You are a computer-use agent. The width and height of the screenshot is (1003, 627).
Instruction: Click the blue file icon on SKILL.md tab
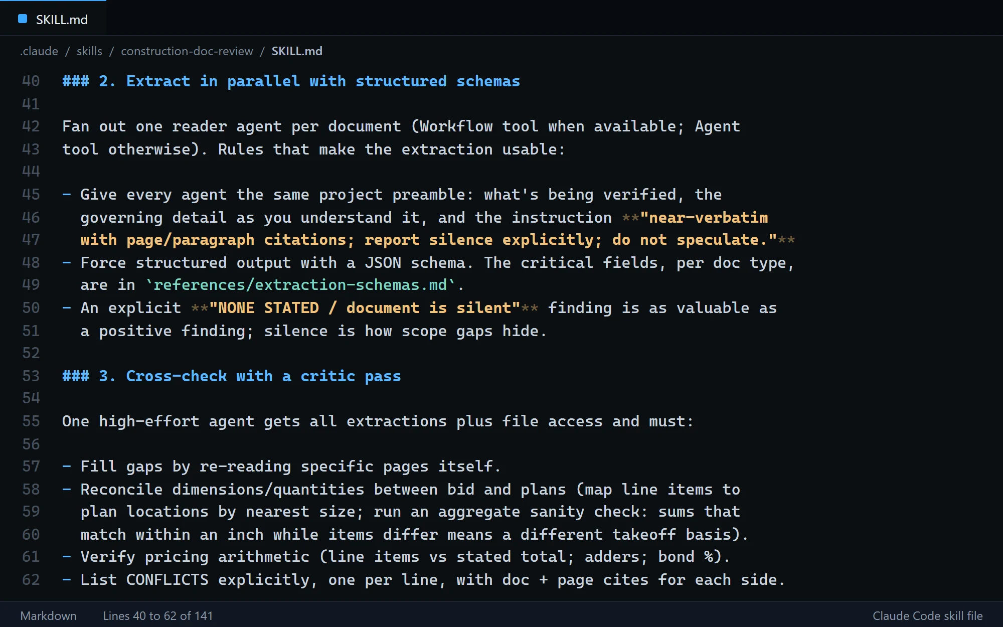pos(23,19)
